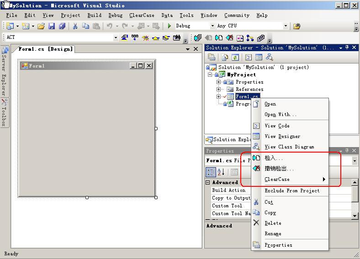Save the file with the floppy icon
This screenshot has width=360, height=259.
52,26
